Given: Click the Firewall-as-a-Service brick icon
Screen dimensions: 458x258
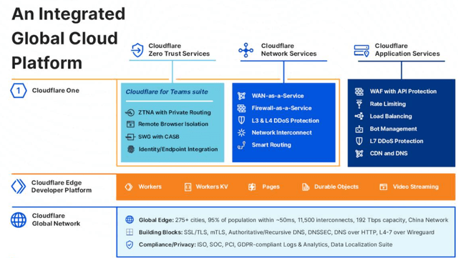Looking at the screenshot, I should click(242, 108).
